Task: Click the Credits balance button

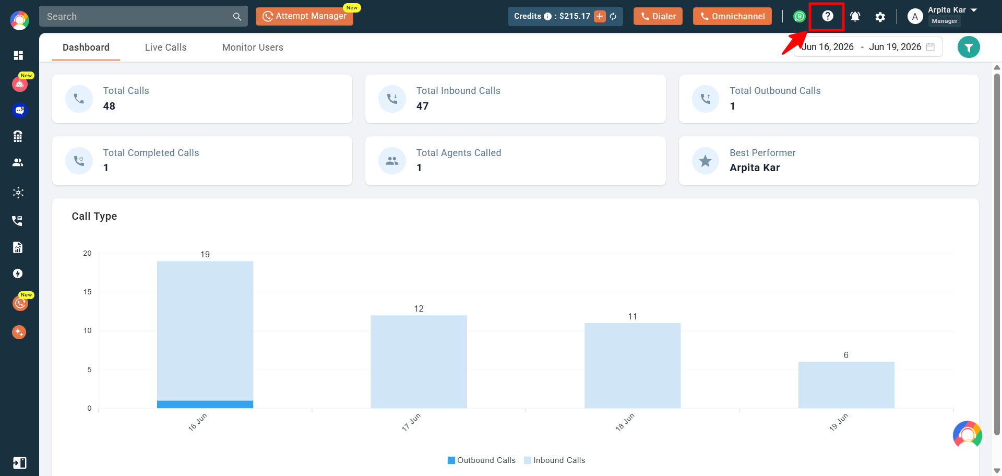Action: (x=565, y=16)
